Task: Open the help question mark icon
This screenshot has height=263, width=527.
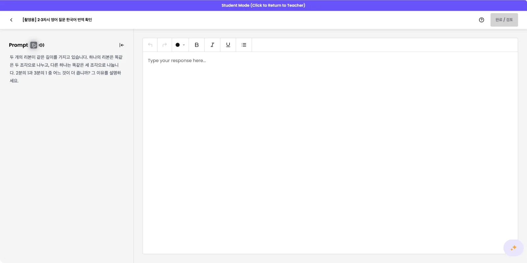Action: point(482,20)
